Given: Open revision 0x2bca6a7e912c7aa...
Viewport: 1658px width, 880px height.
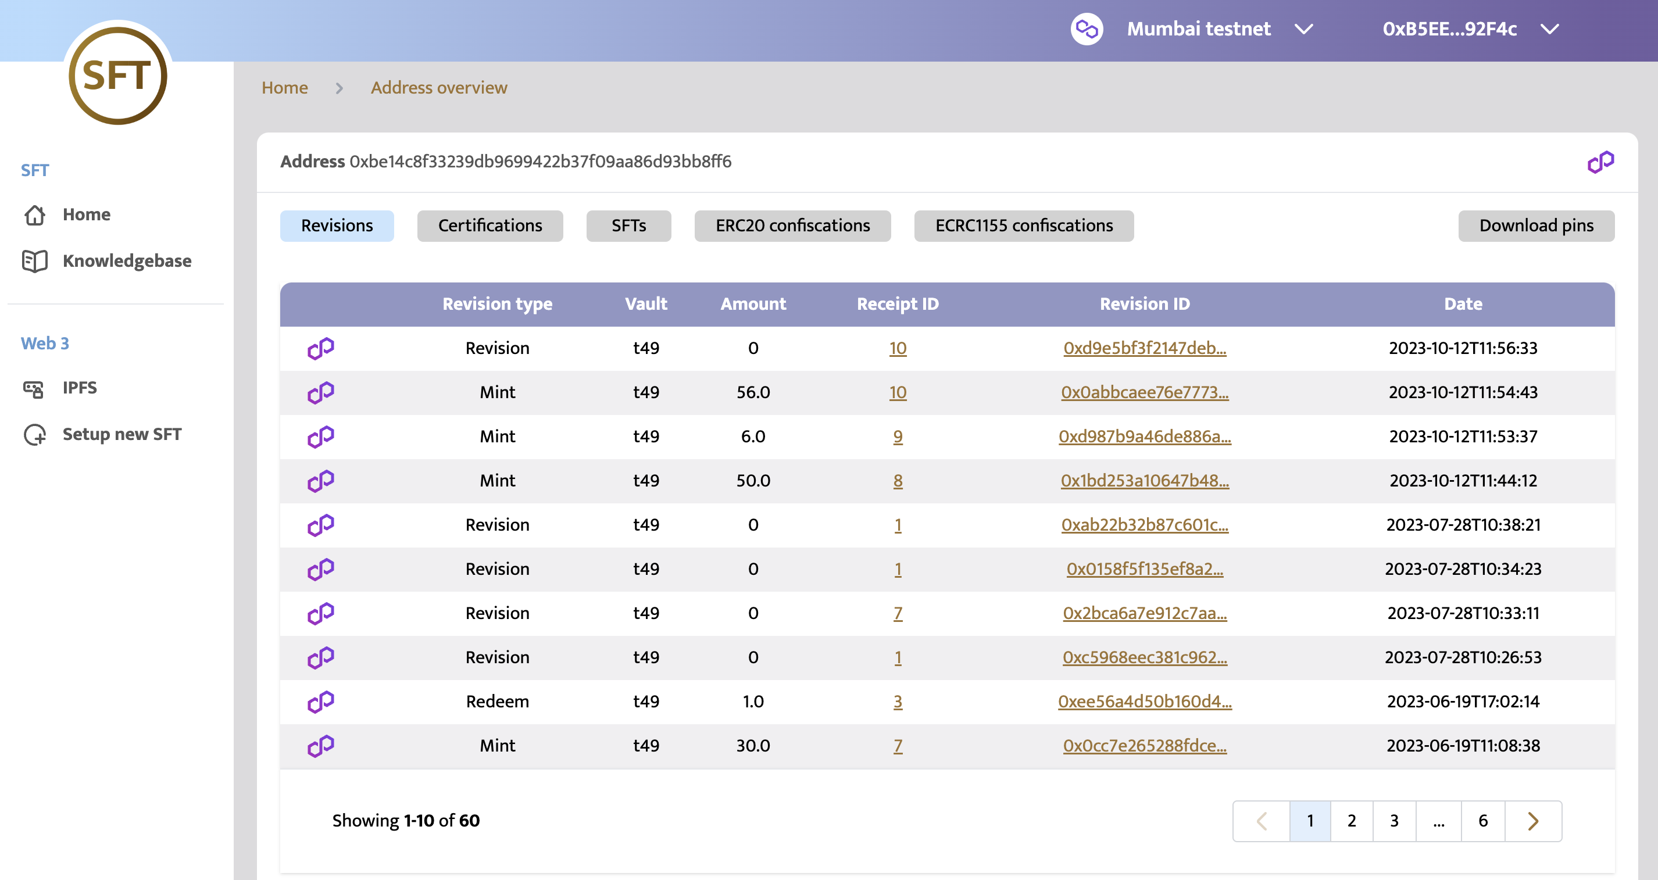Looking at the screenshot, I should [x=1144, y=613].
